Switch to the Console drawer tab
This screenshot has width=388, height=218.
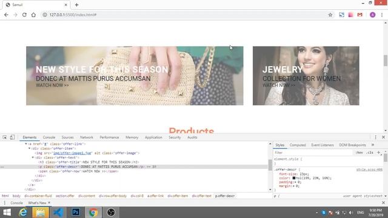[x=16, y=203]
